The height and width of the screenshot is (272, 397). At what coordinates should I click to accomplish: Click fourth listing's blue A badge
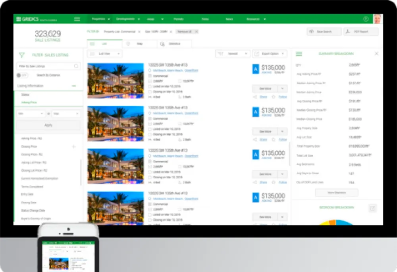[x=256, y=197]
